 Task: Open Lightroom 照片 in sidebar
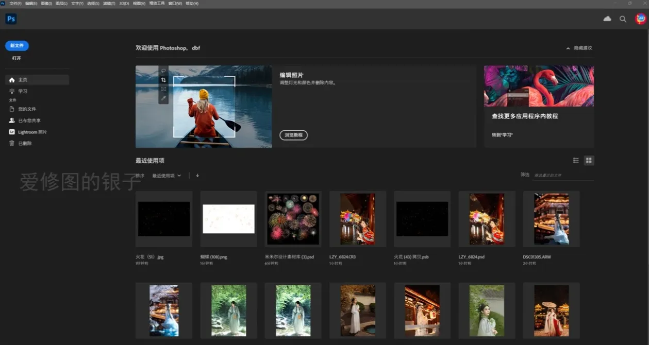tap(32, 132)
